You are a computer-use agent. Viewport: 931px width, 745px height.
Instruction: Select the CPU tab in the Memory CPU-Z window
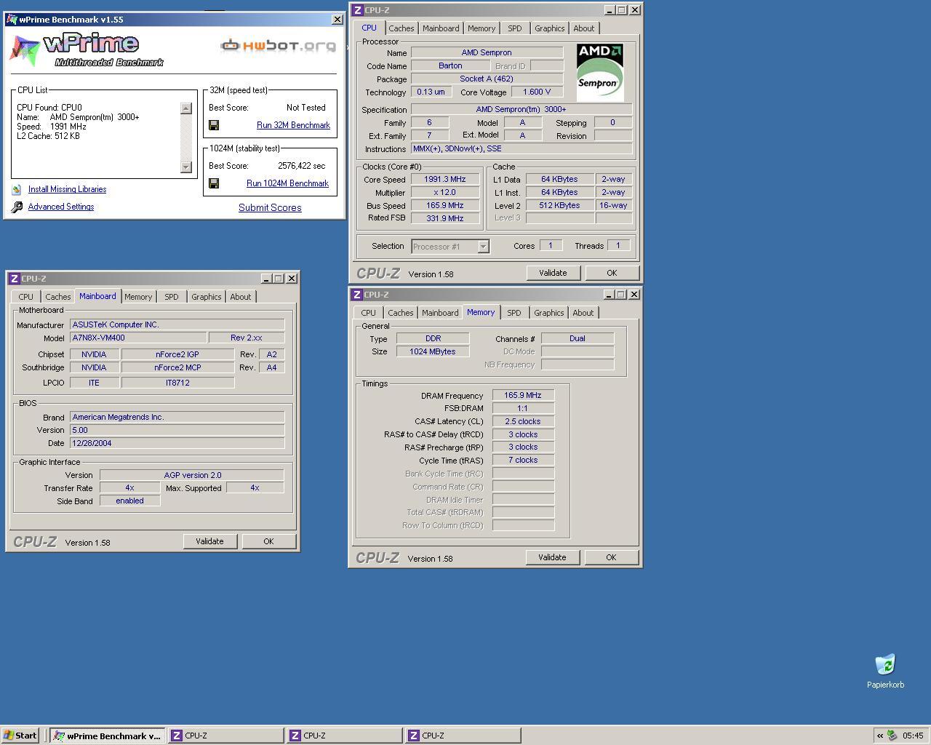point(368,313)
